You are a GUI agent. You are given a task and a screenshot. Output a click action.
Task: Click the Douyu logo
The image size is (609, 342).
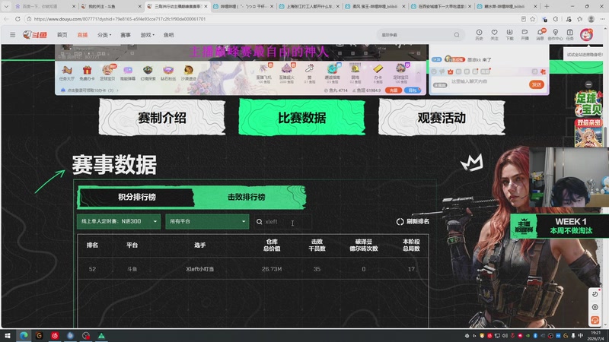click(x=35, y=35)
